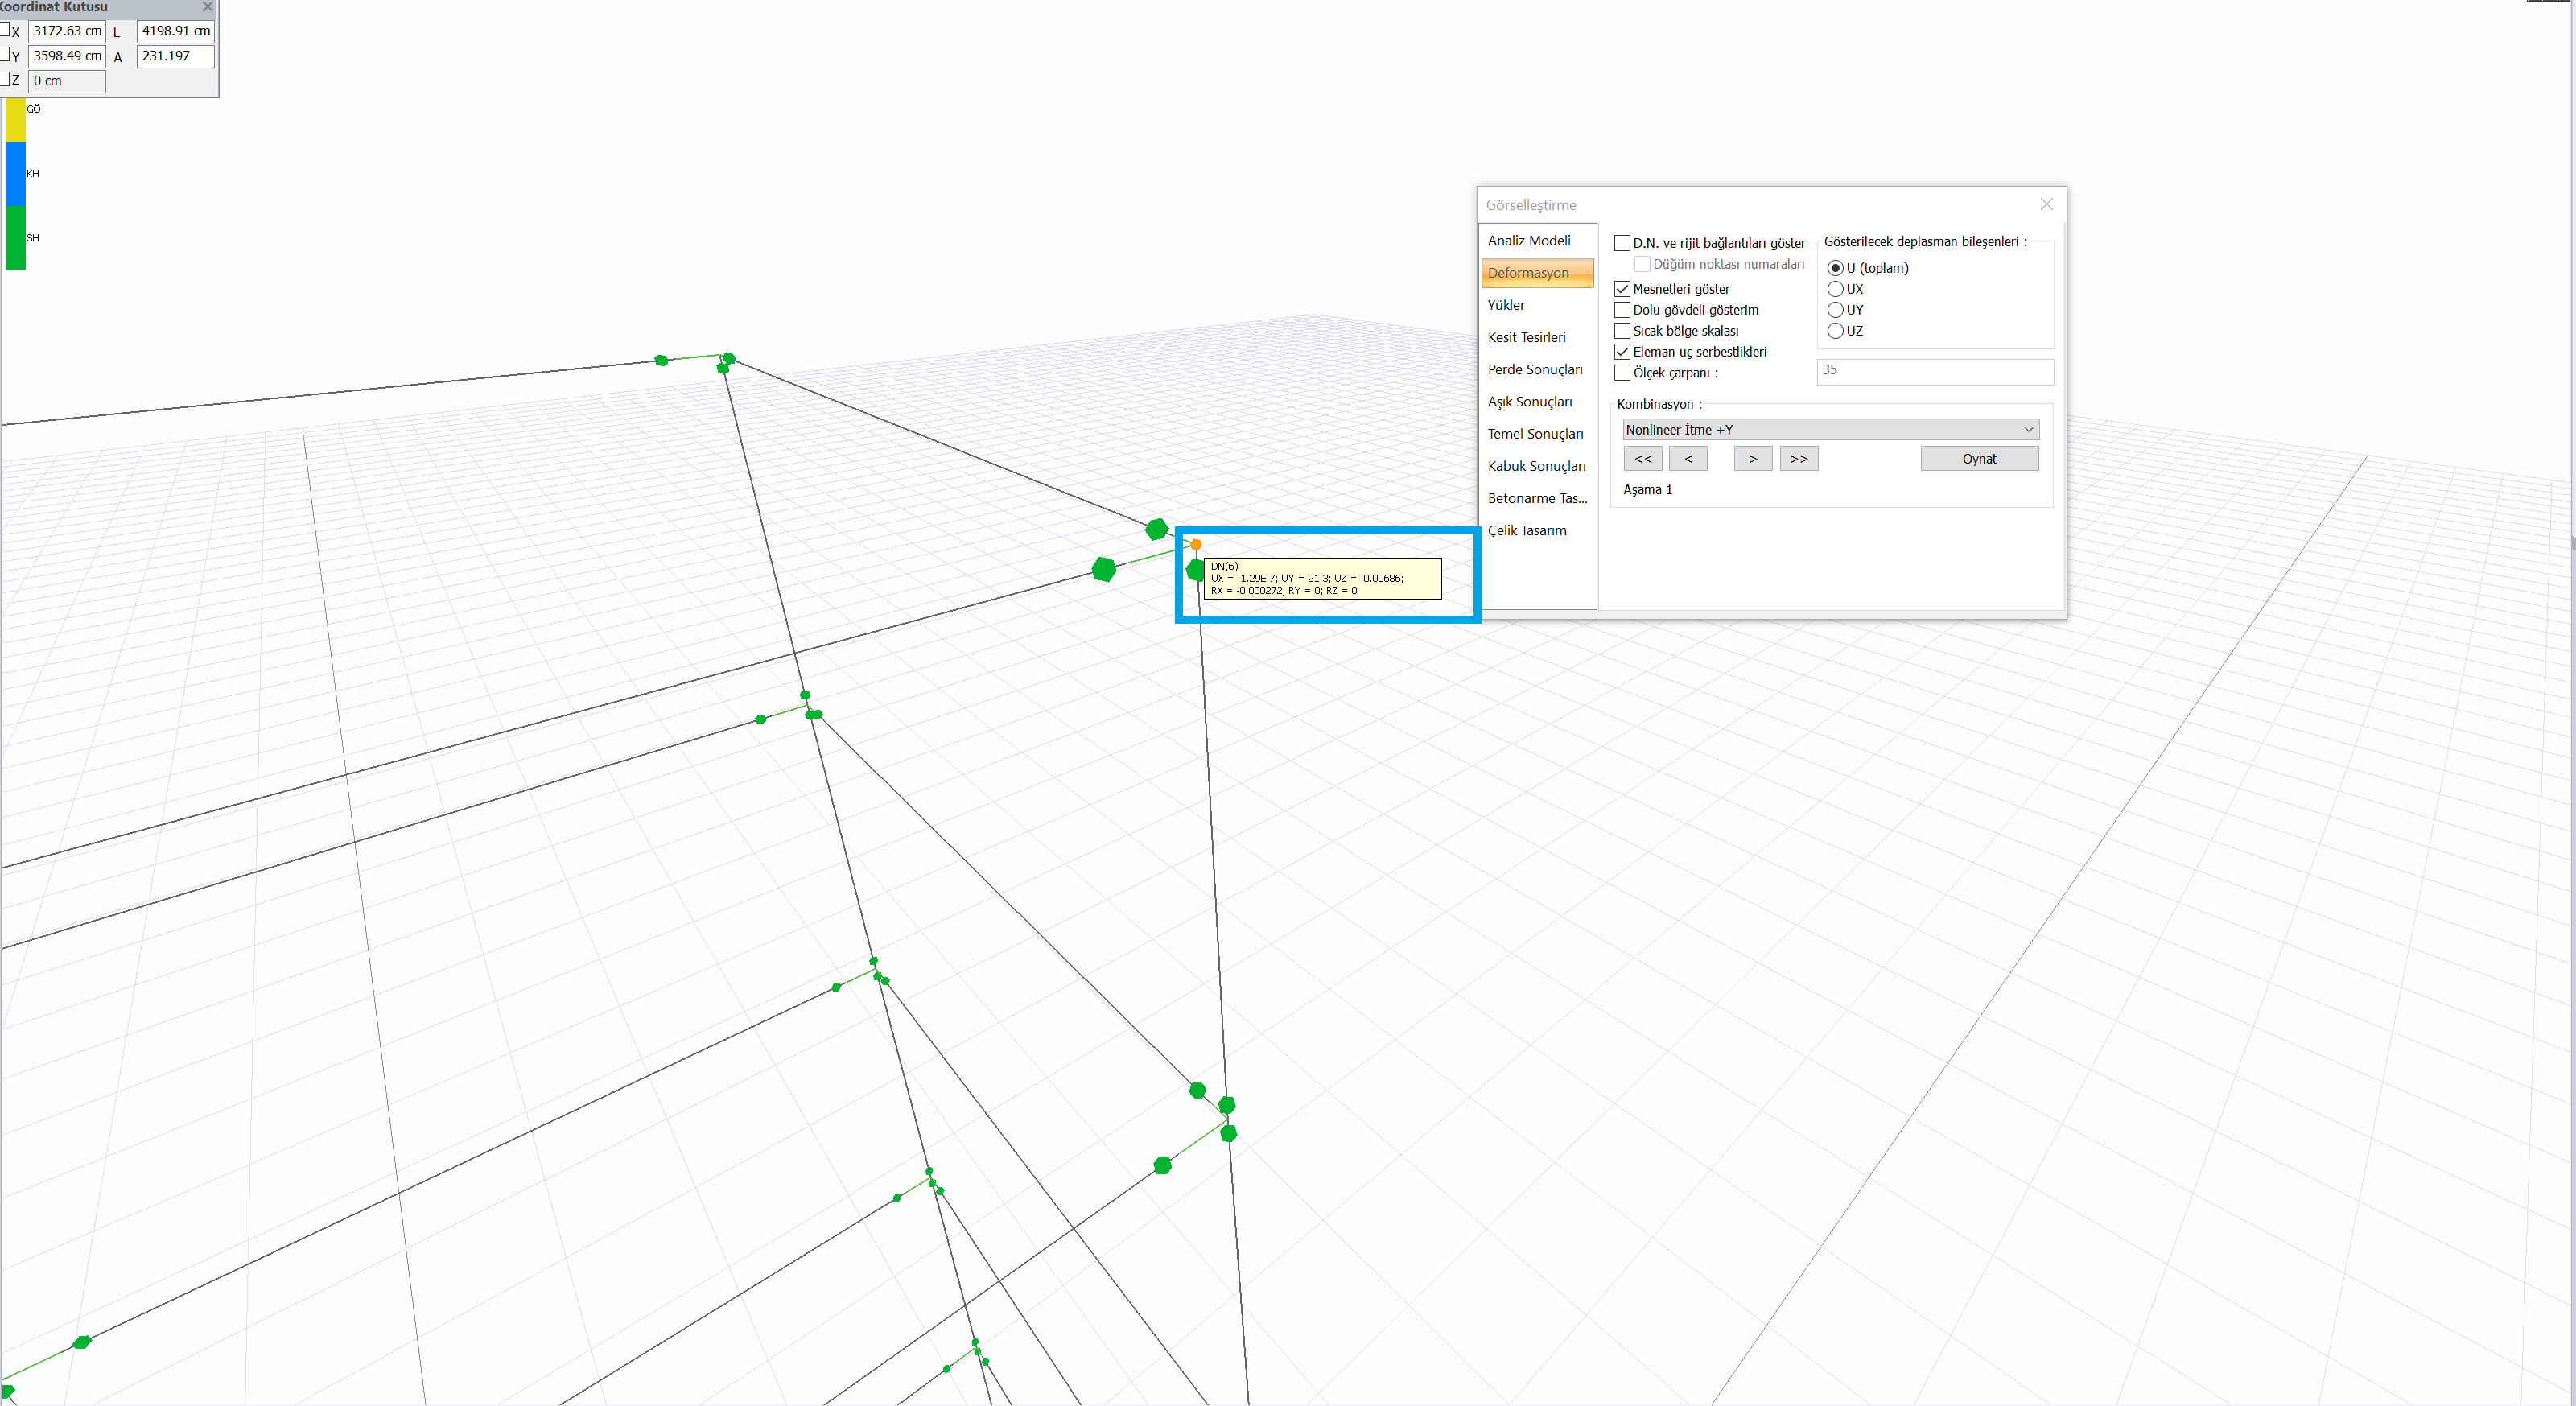The width and height of the screenshot is (2576, 1406).
Task: Jump to last stage with >> button
Action: [x=1798, y=459]
